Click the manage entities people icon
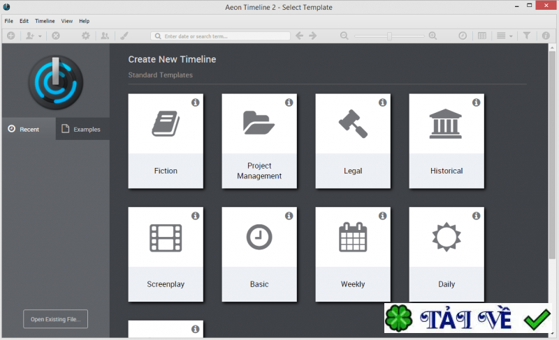559x340 pixels. click(x=105, y=36)
